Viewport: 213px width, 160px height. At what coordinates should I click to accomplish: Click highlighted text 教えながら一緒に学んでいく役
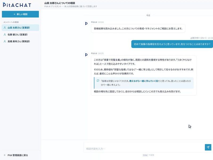pos(144,81)
